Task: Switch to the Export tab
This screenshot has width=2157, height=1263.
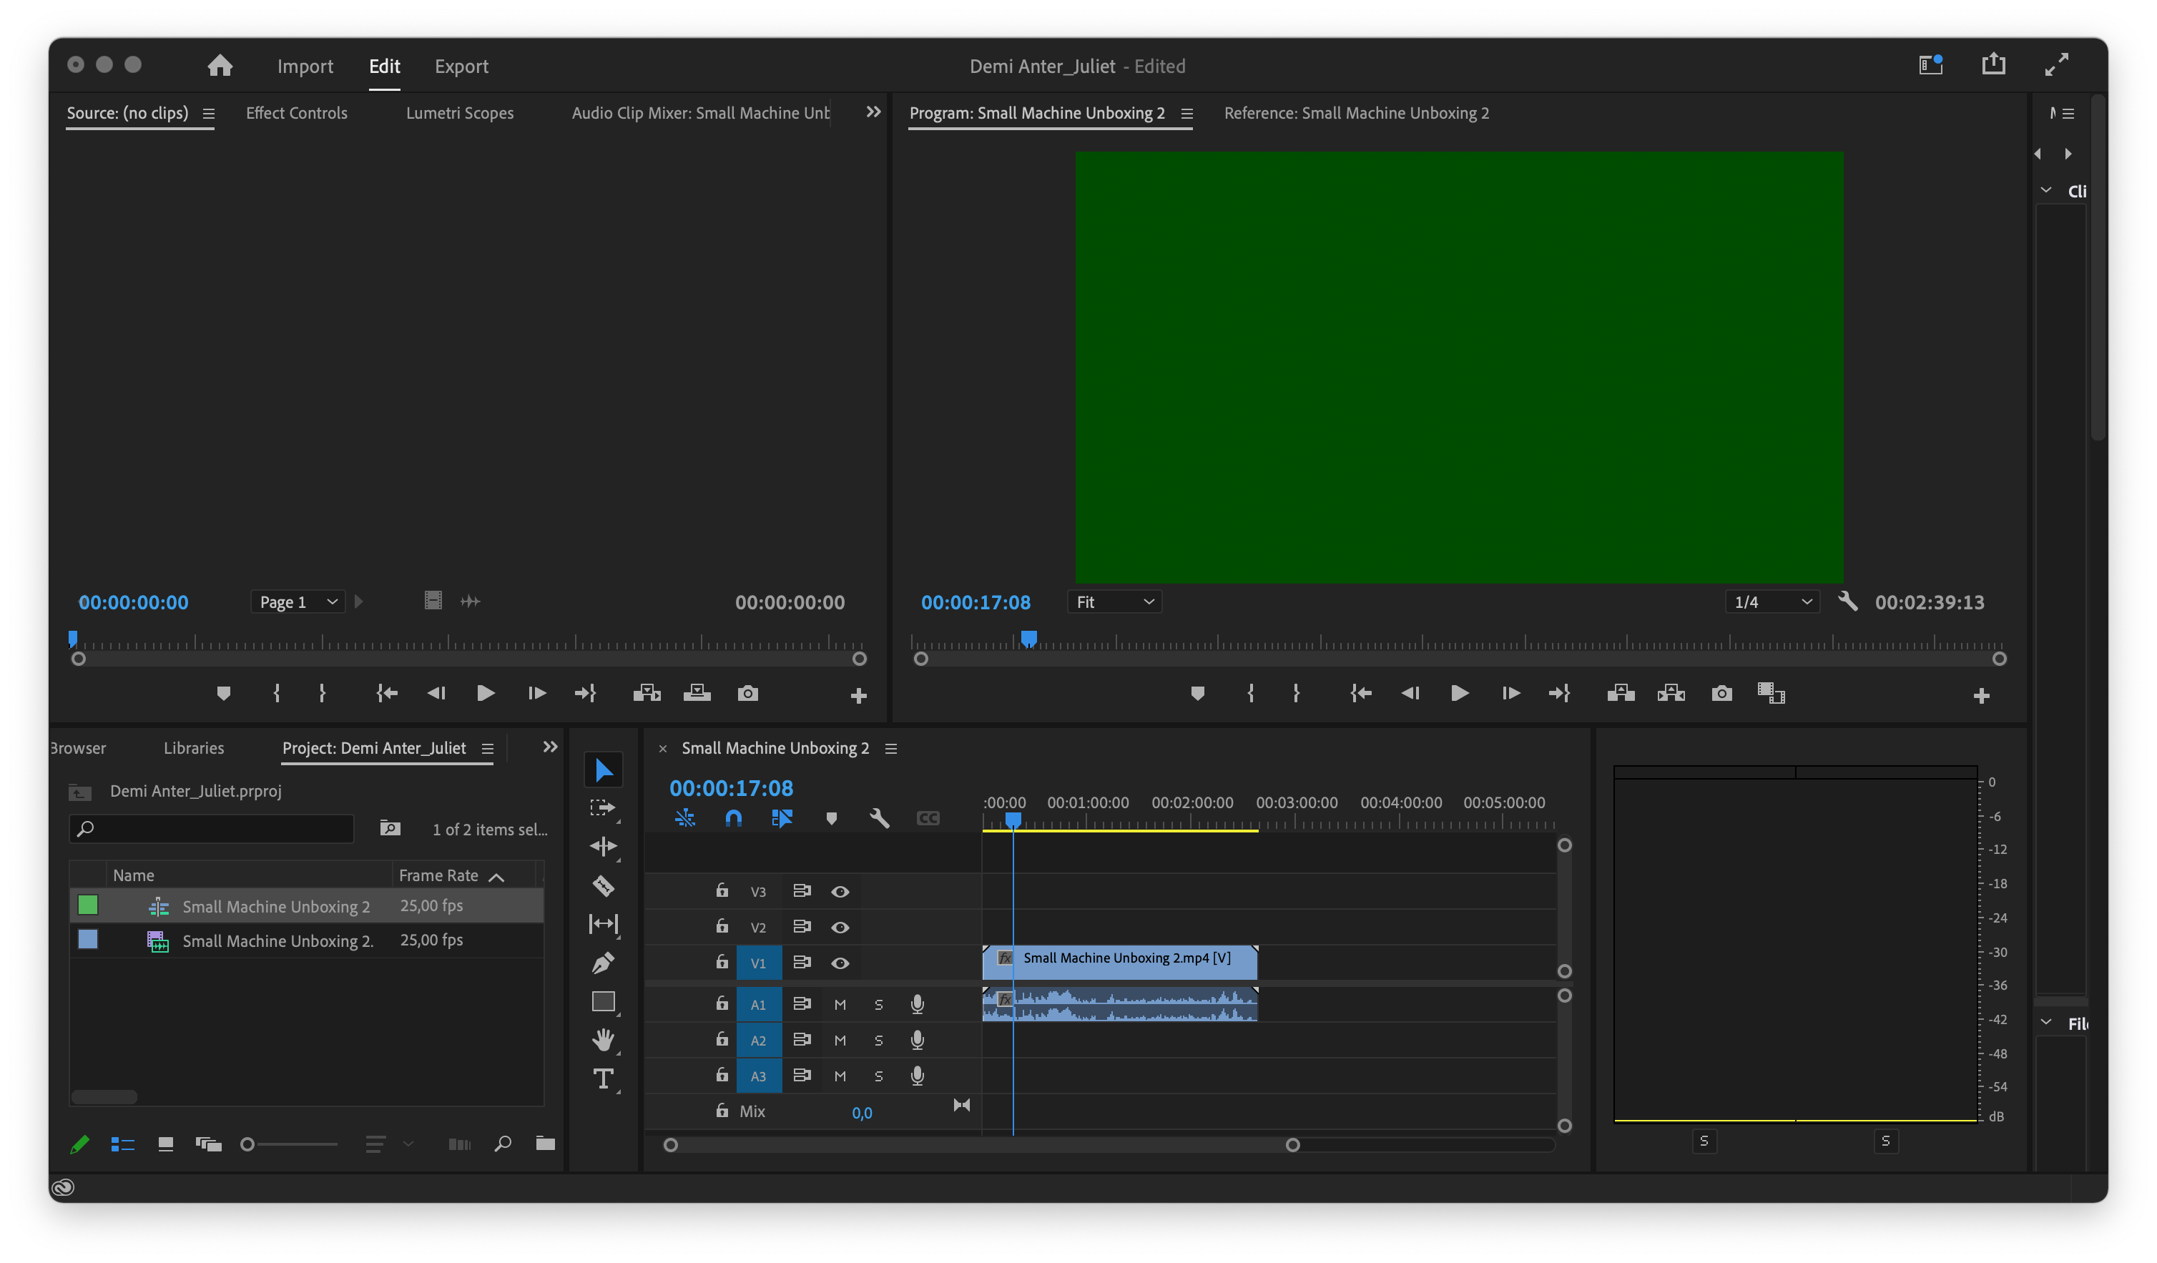Action: 461,66
